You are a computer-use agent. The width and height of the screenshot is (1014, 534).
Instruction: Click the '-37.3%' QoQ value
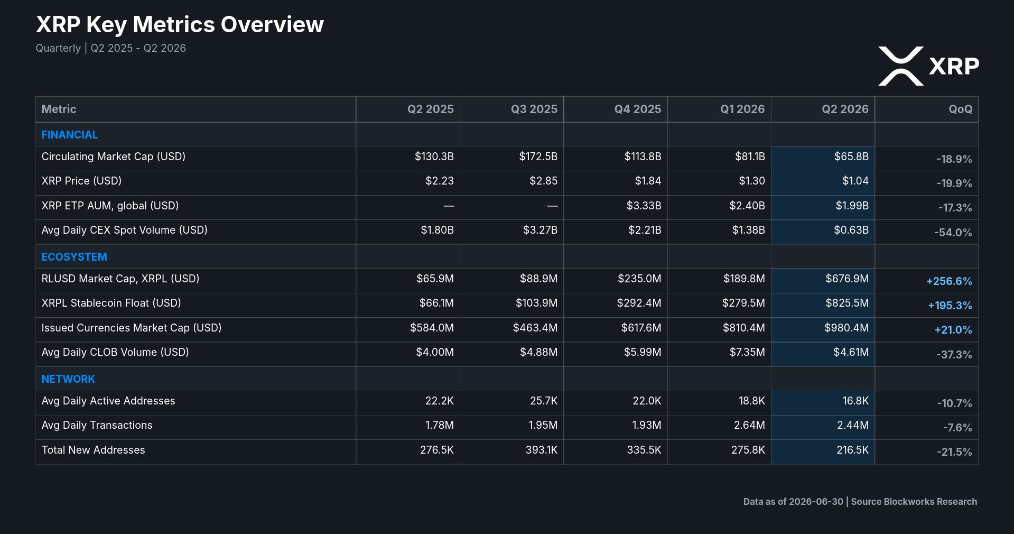(954, 354)
